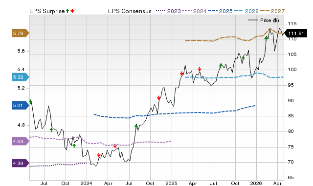Select green surprise arrow just before January 2024
Screen dimensions: 313x186
[x=74, y=146]
